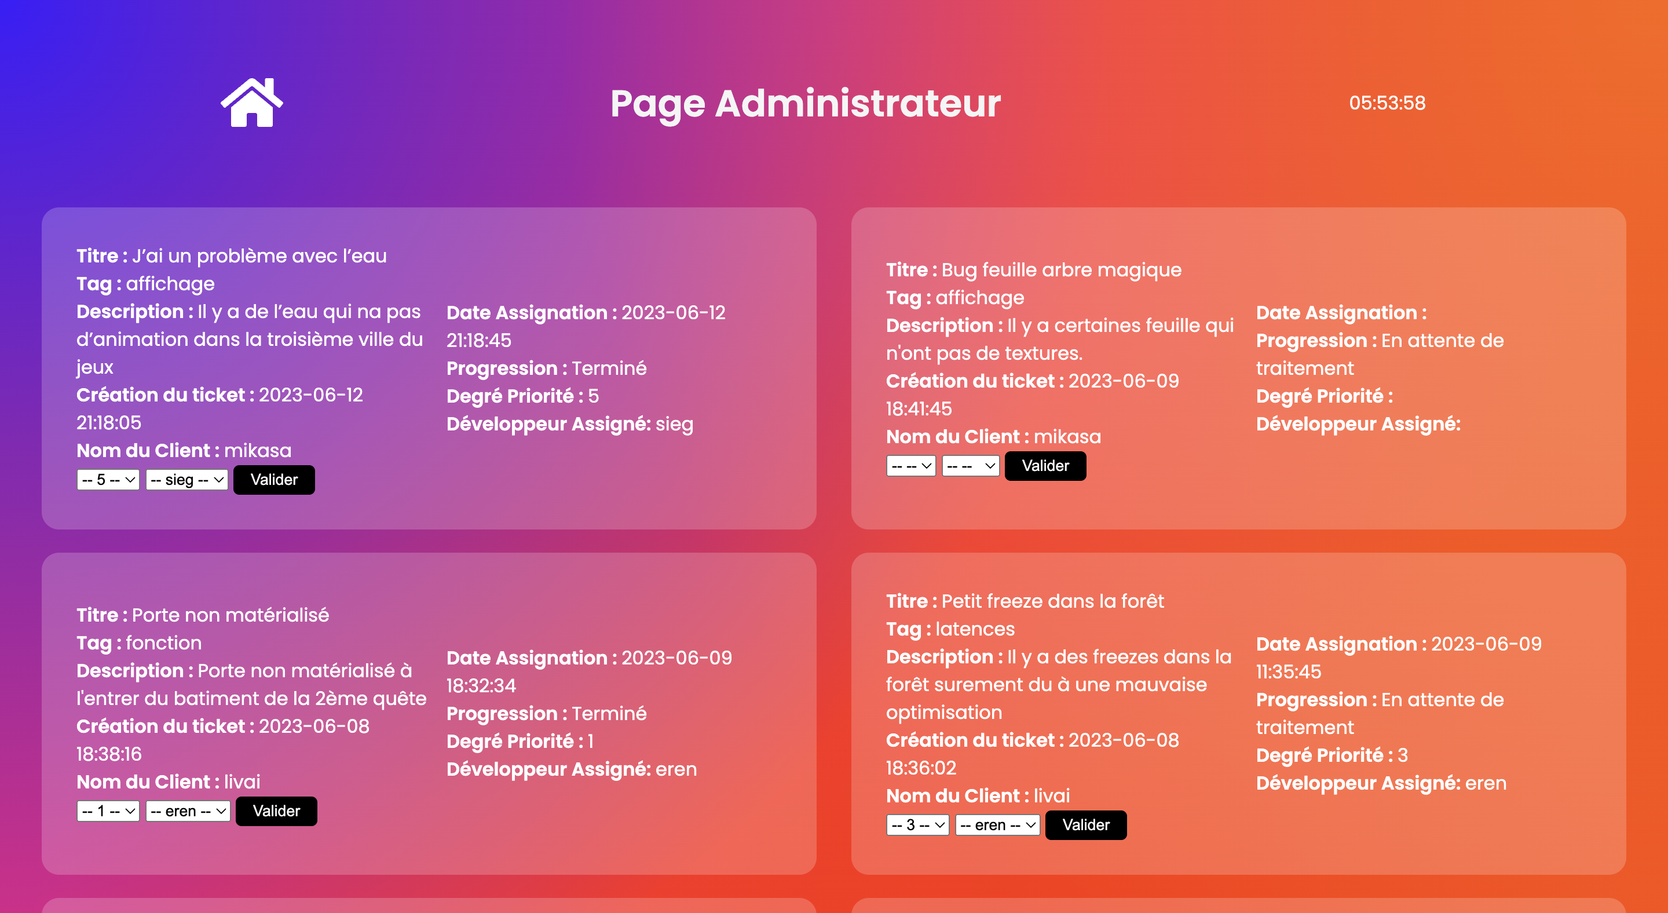Open priority dropdown showing 3 for freeze ticket
The image size is (1668, 913).
(x=917, y=825)
